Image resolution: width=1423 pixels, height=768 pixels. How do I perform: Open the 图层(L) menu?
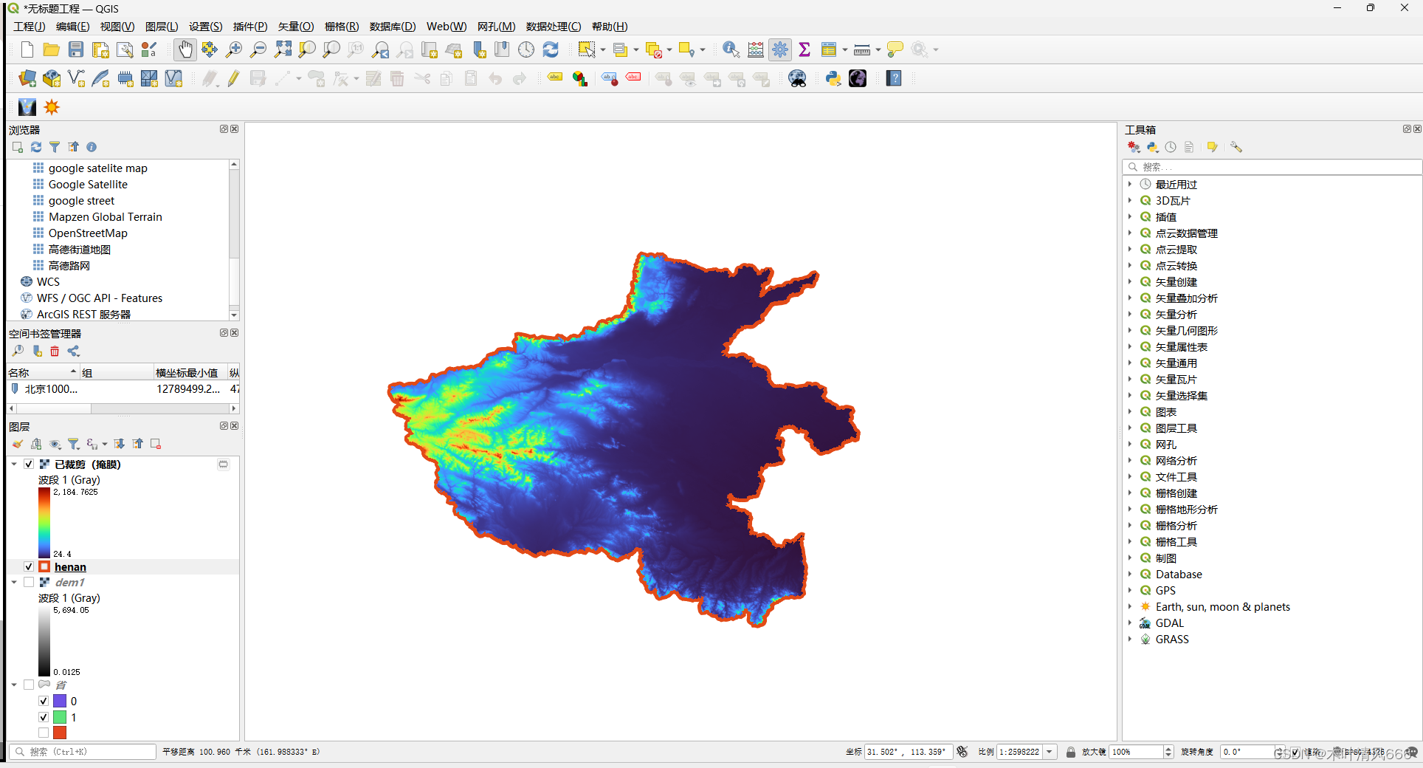point(162,27)
